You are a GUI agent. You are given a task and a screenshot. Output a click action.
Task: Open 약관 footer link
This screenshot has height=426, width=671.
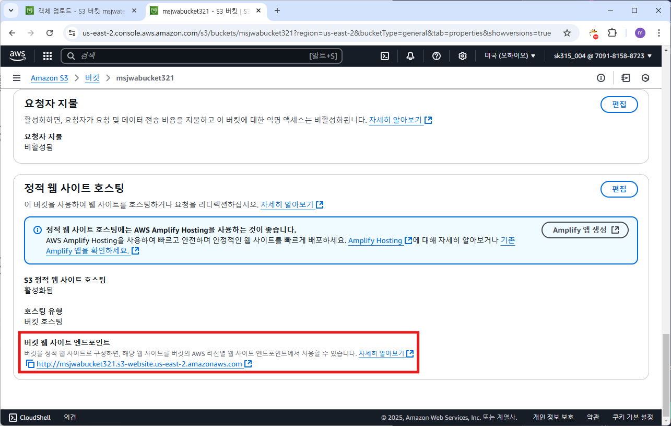tap(593, 417)
